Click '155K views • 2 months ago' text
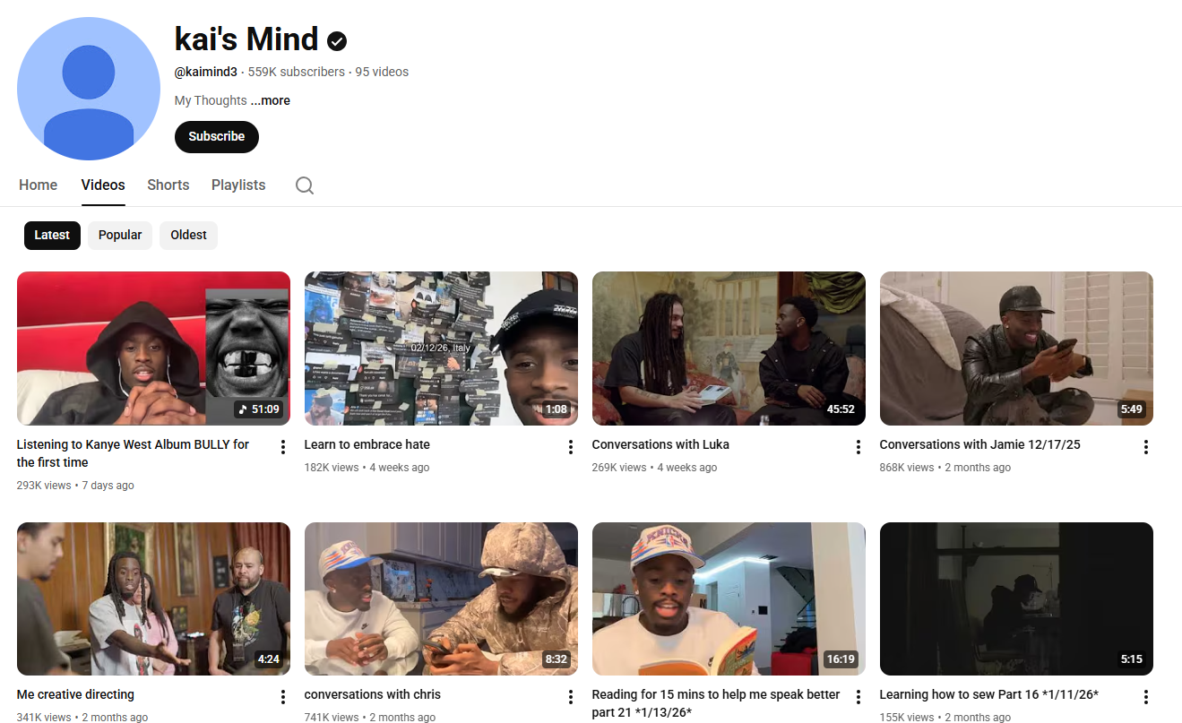This screenshot has width=1182, height=723. tap(945, 718)
